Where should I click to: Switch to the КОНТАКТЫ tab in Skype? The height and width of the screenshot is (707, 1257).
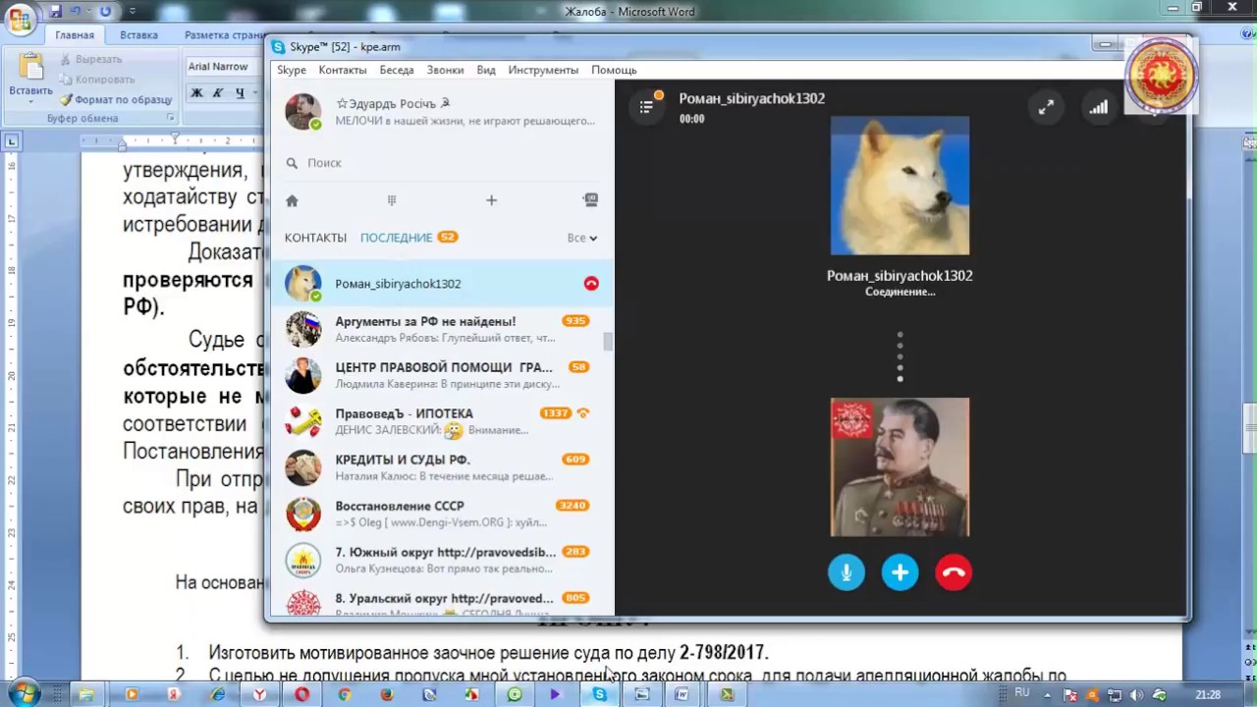pyautogui.click(x=315, y=238)
